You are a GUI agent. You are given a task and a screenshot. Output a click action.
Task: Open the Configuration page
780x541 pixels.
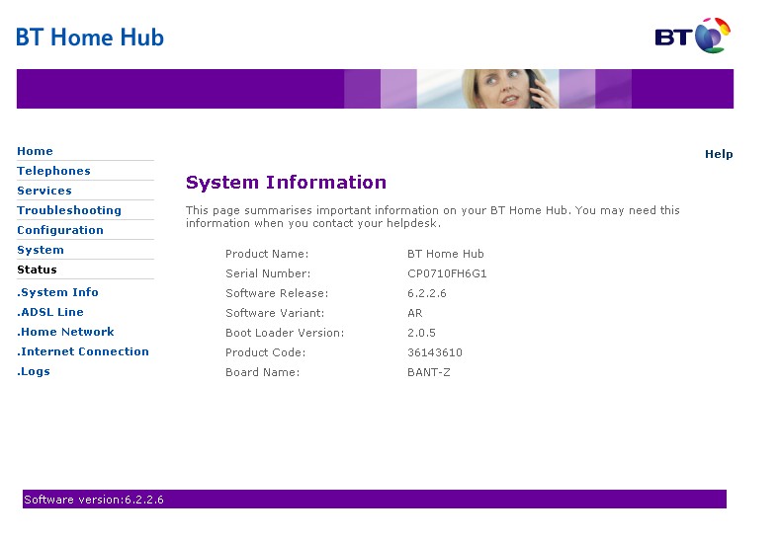[60, 230]
